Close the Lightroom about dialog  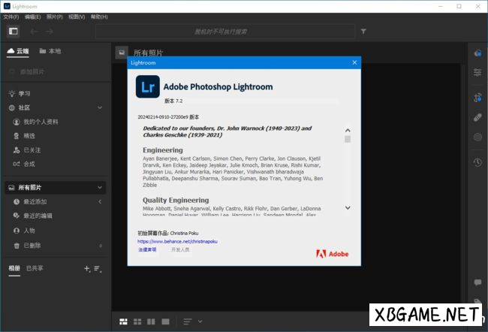tap(353, 64)
